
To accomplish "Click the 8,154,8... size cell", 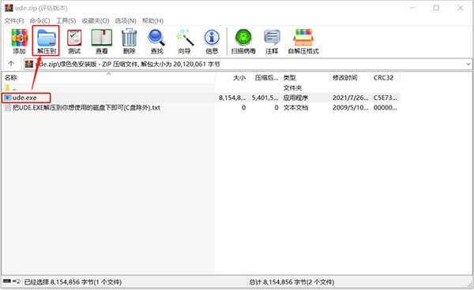I will point(231,98).
